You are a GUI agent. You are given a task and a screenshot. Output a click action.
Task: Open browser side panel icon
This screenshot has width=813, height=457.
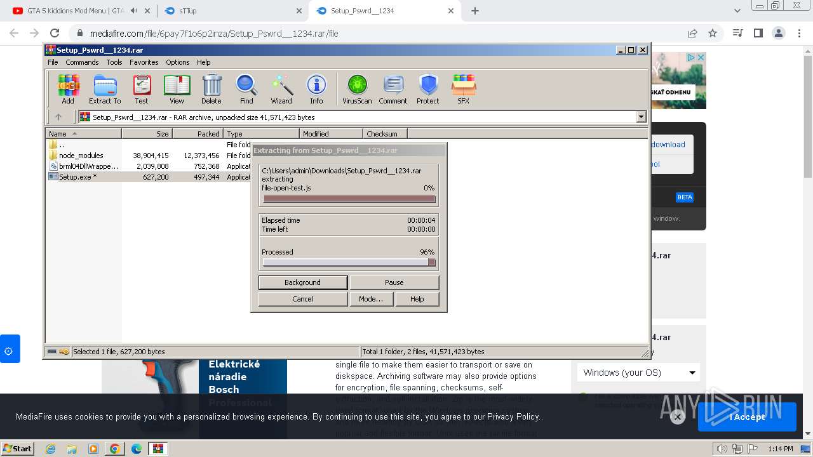click(x=758, y=33)
